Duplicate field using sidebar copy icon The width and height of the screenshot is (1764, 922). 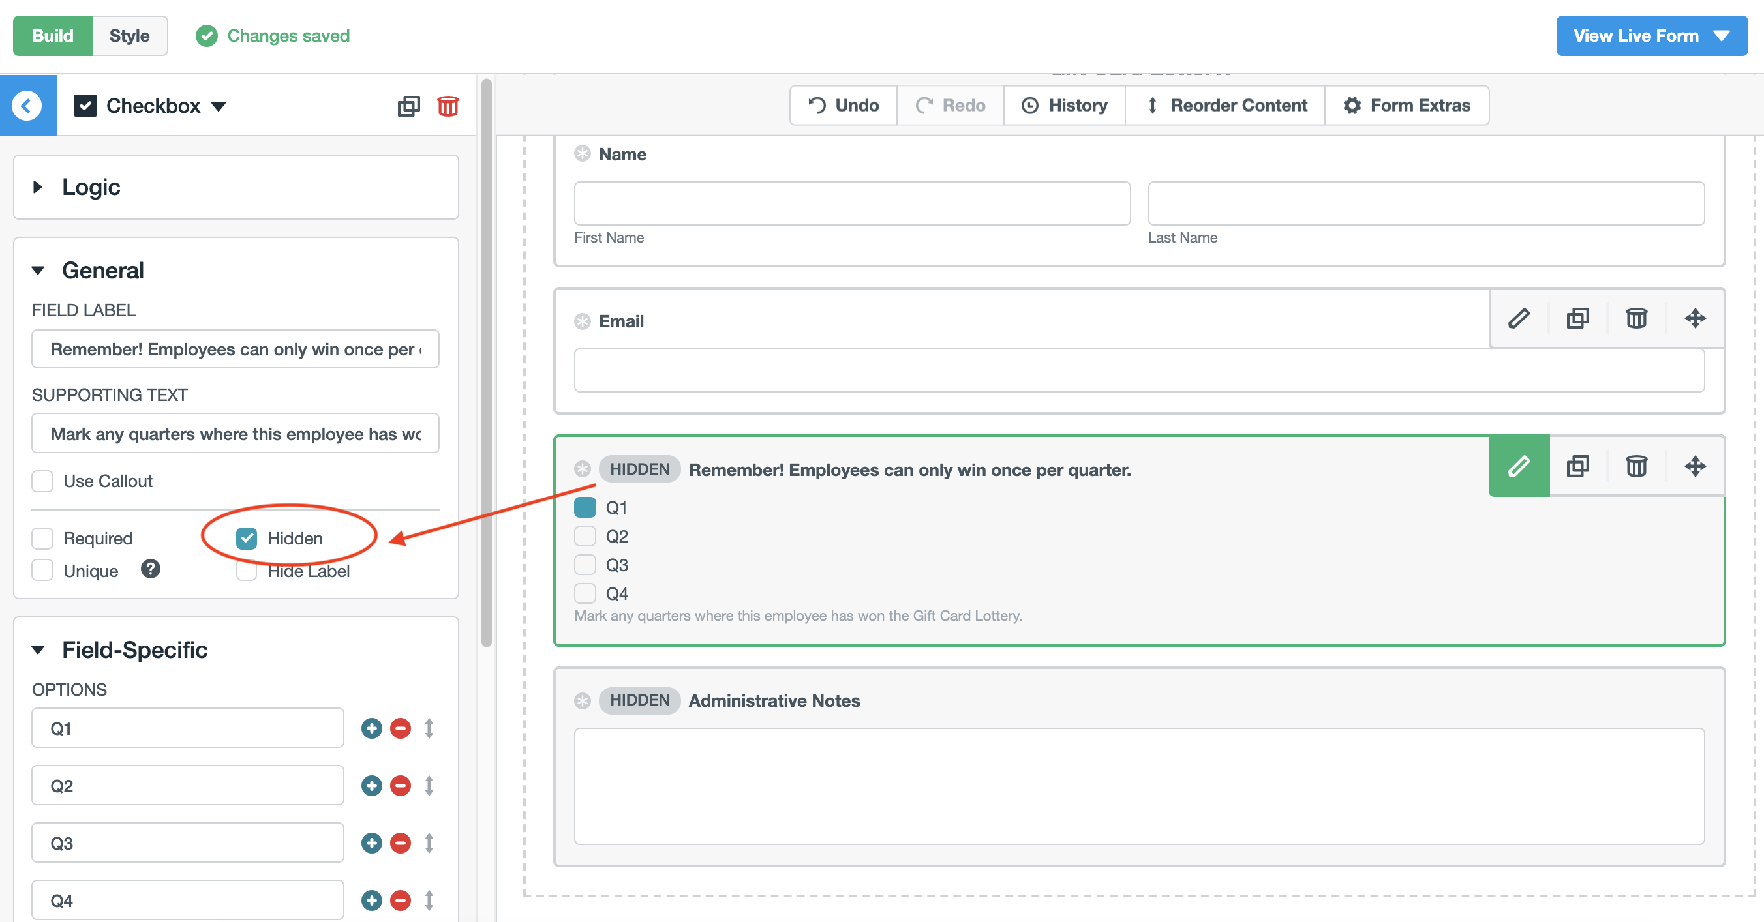[x=408, y=106]
